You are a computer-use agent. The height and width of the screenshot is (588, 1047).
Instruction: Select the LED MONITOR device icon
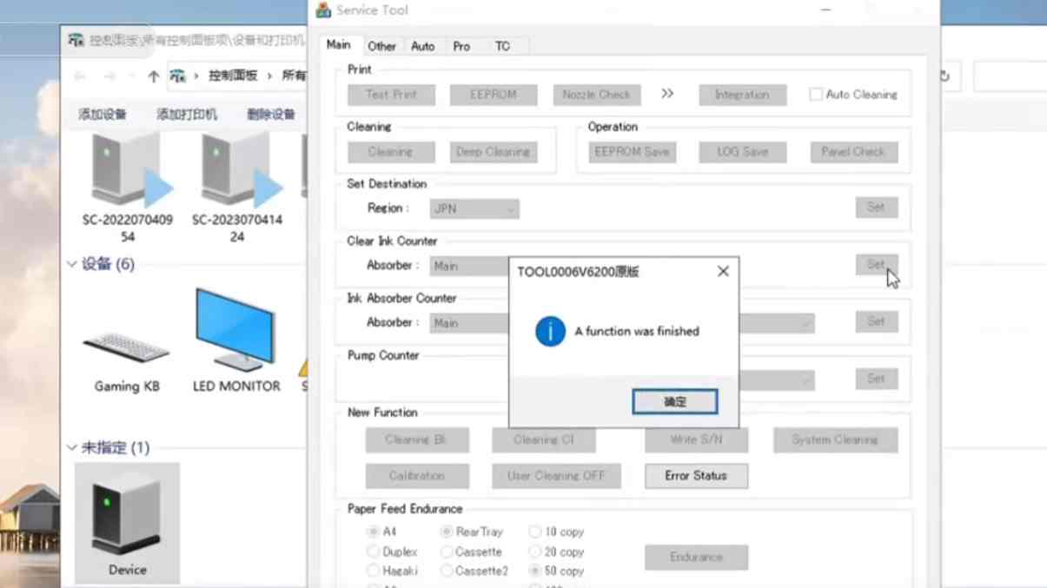point(235,330)
